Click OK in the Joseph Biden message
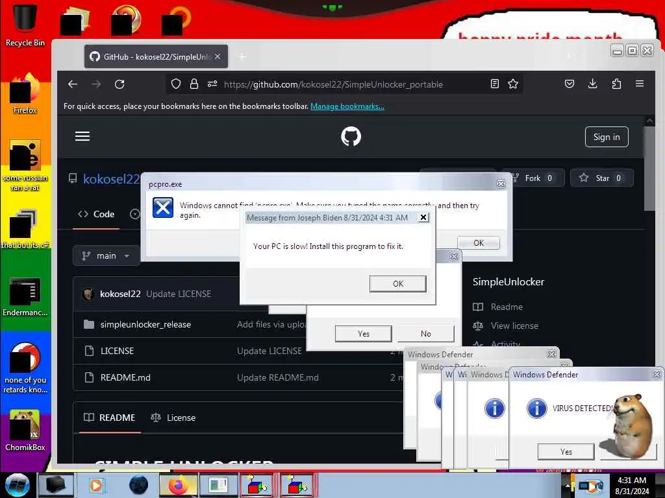The image size is (665, 498). click(x=398, y=284)
